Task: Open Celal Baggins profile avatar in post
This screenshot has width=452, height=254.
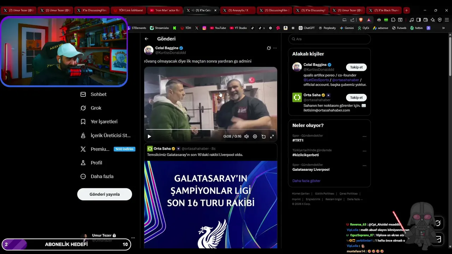Action: 149,50
